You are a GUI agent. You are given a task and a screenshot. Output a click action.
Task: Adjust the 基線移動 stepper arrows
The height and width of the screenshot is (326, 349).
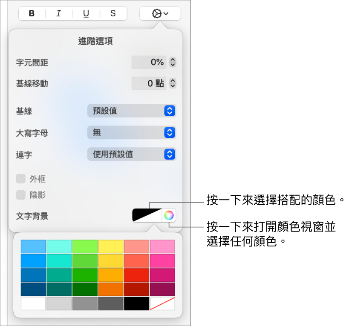coord(173,83)
